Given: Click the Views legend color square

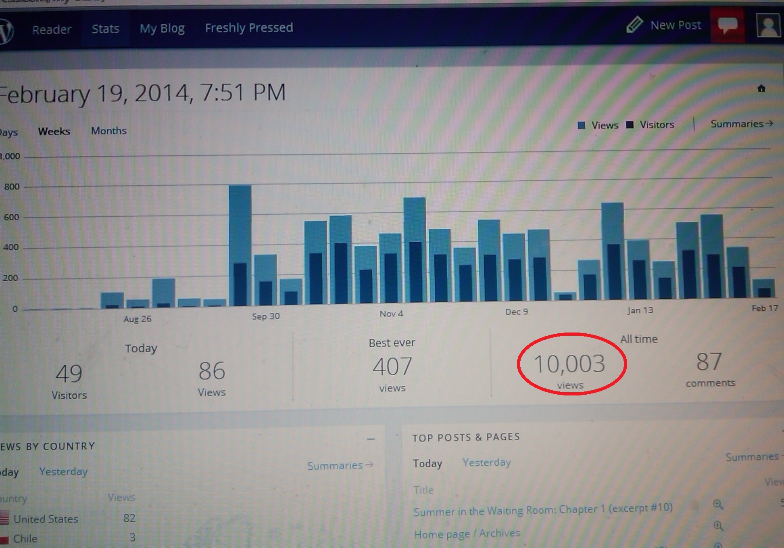Looking at the screenshot, I should (581, 125).
